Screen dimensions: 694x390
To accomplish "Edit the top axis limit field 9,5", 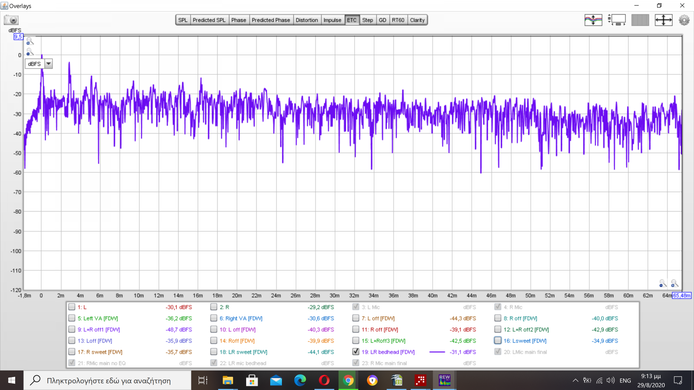I will click(x=18, y=37).
